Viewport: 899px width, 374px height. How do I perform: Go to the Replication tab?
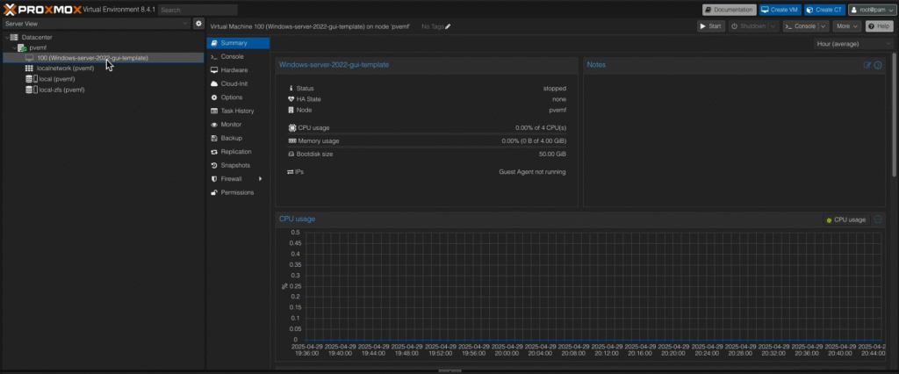click(x=238, y=151)
